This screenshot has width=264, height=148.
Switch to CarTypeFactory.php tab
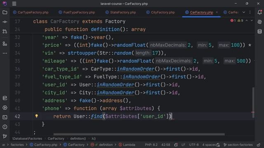point(31,12)
